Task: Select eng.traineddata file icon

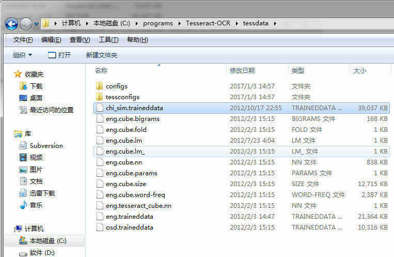Action: click(100, 216)
